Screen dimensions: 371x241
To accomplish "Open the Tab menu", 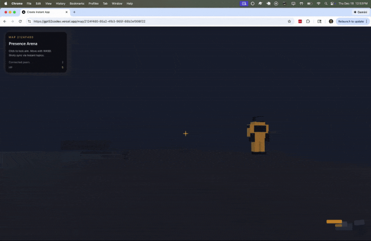I will pyautogui.click(x=105, y=3).
